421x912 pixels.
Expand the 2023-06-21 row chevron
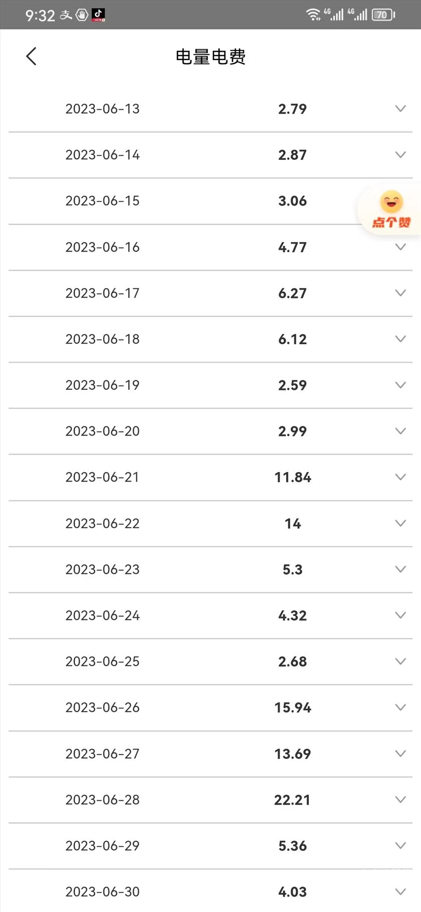coord(400,477)
